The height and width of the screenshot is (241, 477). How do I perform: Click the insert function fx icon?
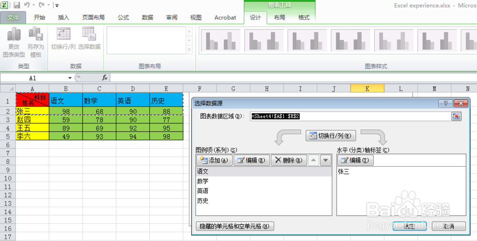point(104,78)
